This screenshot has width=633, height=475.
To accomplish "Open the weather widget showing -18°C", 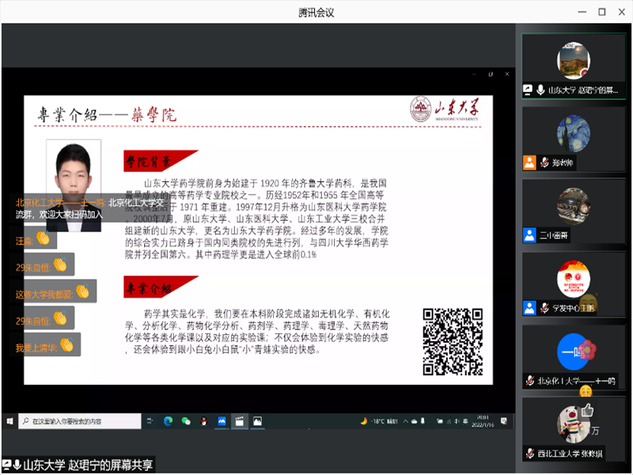I will pyautogui.click(x=380, y=421).
